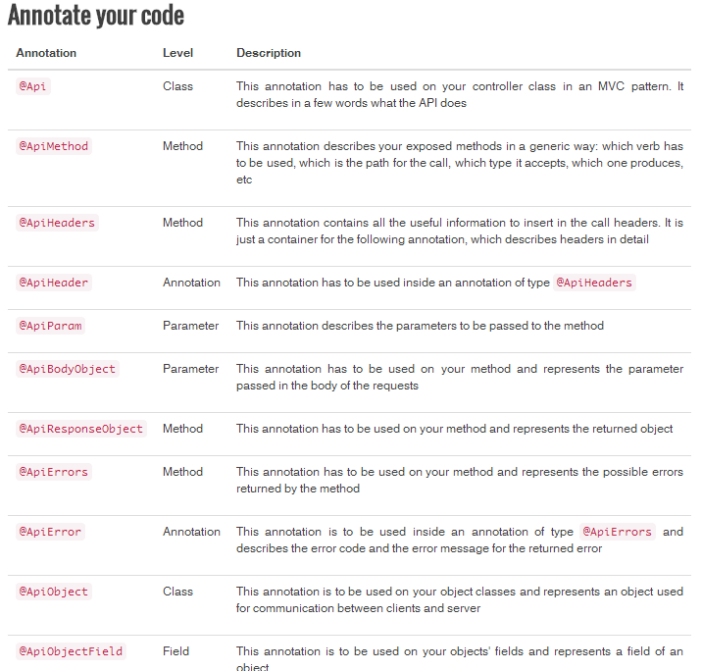Image resolution: width=702 pixels, height=671 pixels.
Task: Click the 'Field' level cell
Action: coord(176,651)
